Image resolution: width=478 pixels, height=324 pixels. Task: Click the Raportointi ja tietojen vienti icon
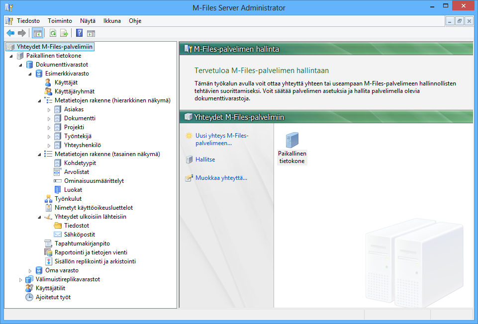(48, 252)
